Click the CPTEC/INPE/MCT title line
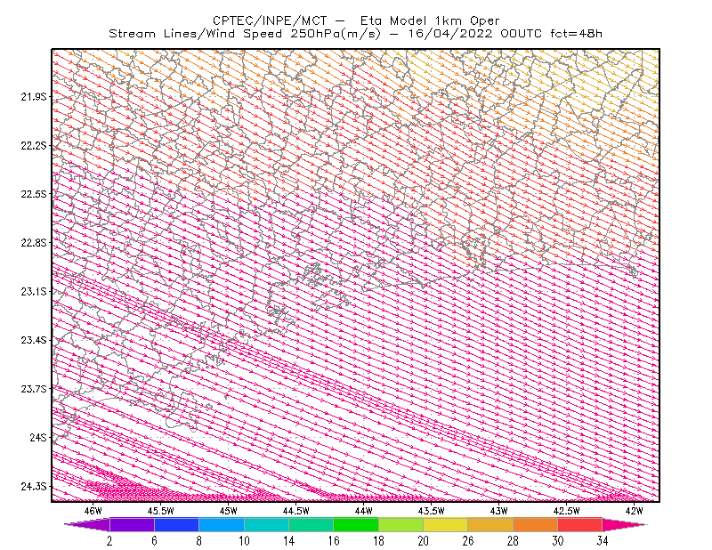Image resolution: width=712 pixels, height=550 pixels. point(356,20)
